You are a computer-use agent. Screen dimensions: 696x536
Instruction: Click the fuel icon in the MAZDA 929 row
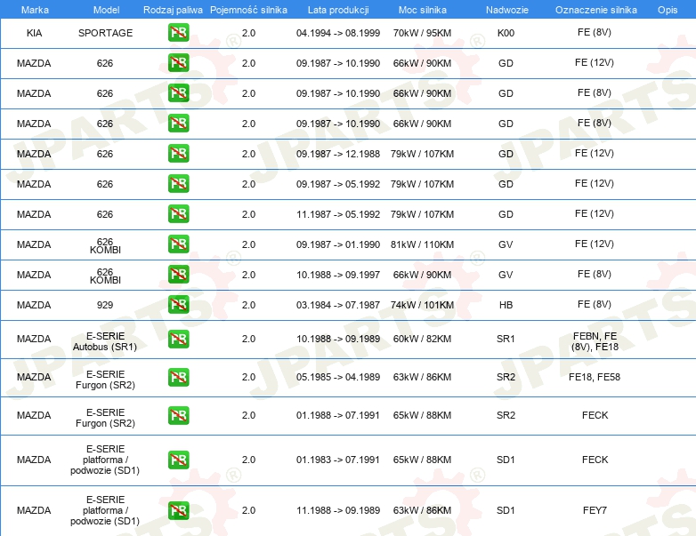tap(178, 304)
